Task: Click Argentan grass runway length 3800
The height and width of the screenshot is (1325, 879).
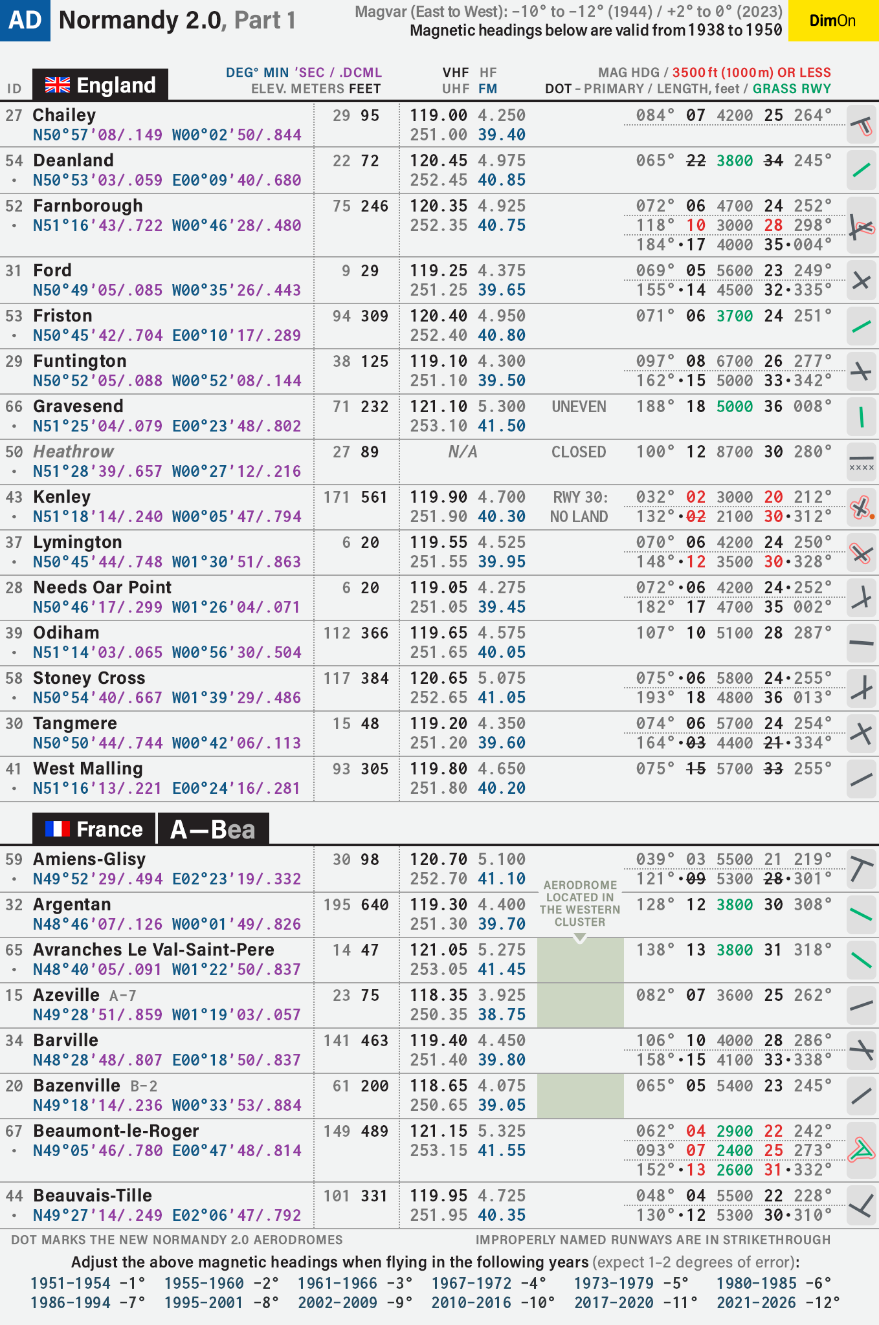Action: pos(735,904)
